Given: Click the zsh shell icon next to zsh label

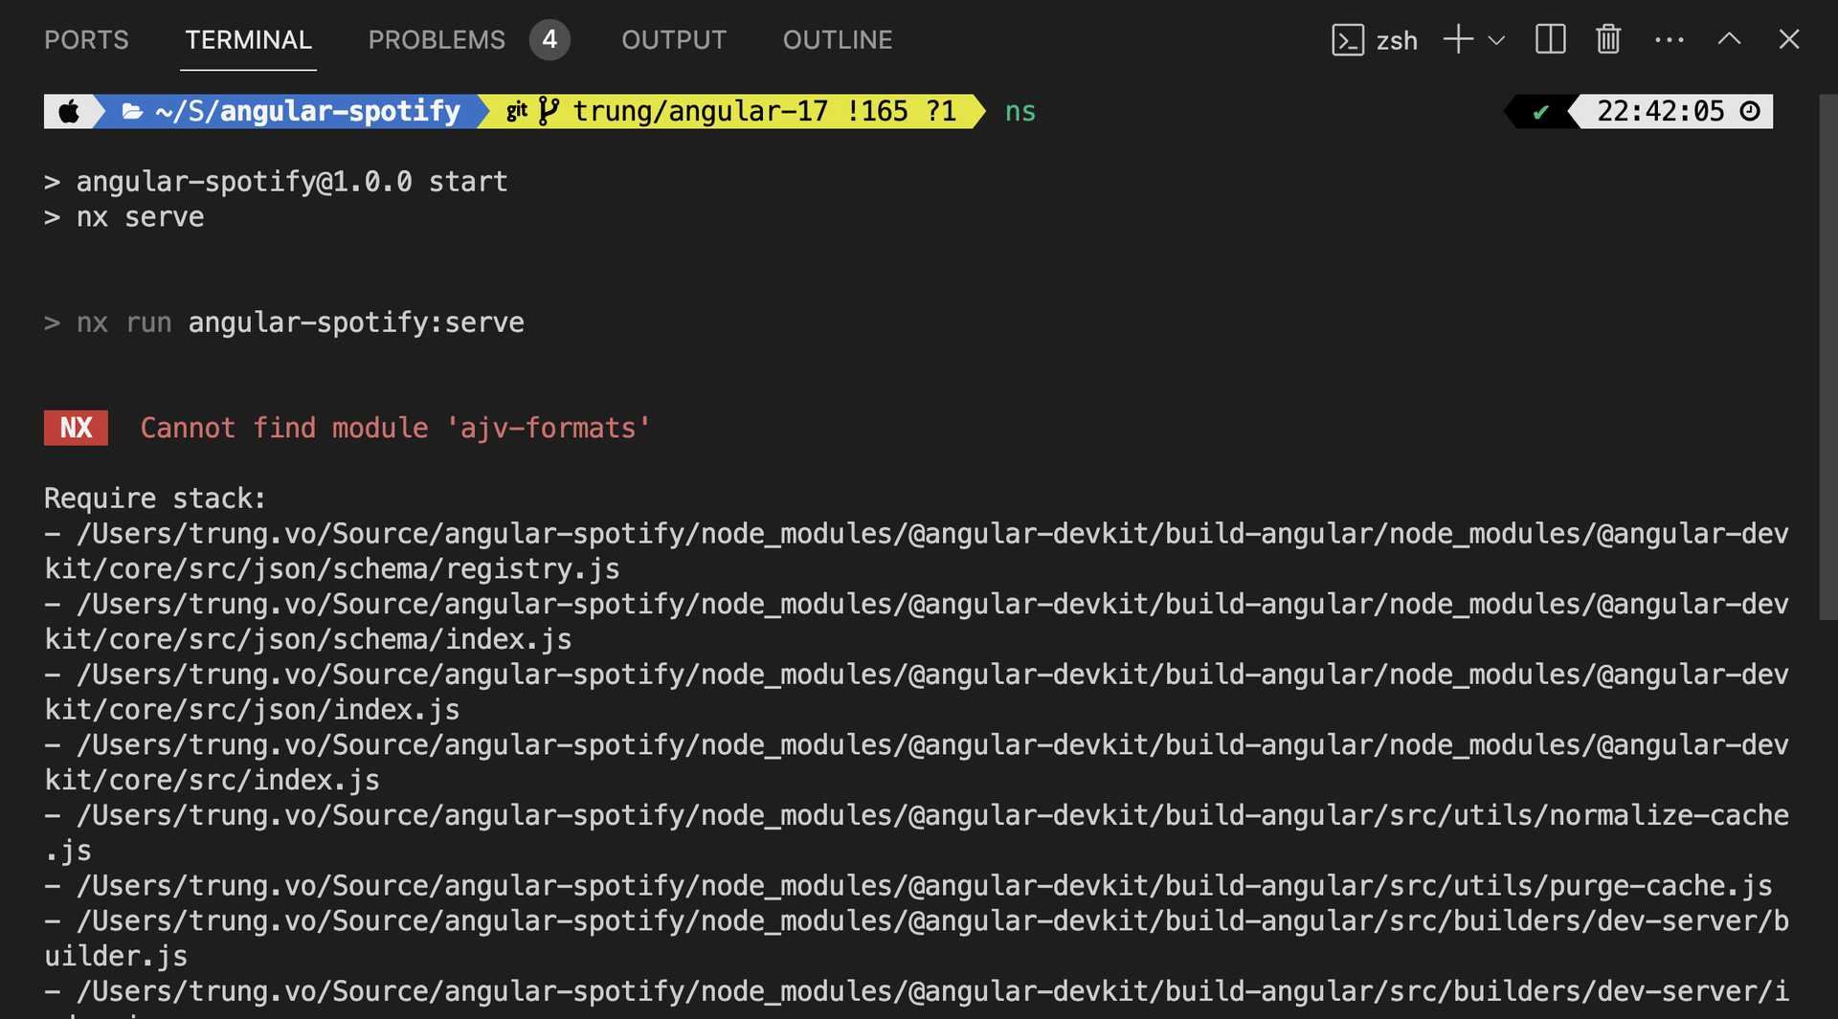Looking at the screenshot, I should [x=1347, y=39].
